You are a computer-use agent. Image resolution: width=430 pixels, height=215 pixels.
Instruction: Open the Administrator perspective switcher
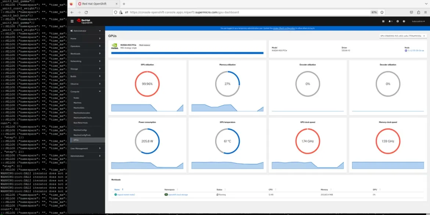click(x=86, y=31)
